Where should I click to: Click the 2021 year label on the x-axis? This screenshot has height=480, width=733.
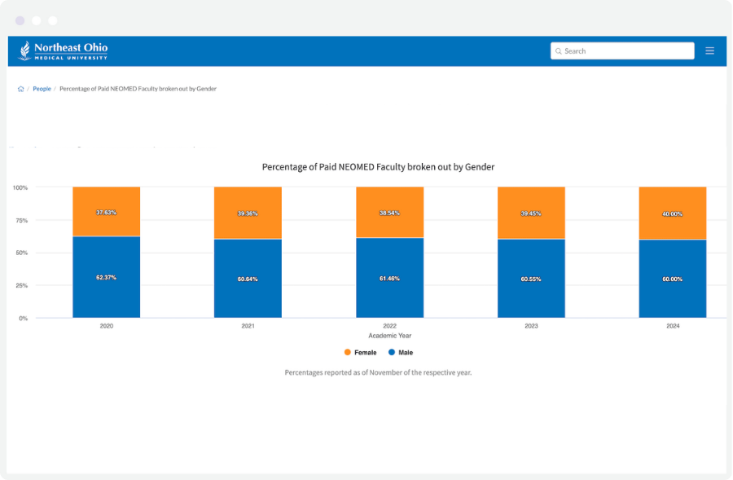pos(248,325)
